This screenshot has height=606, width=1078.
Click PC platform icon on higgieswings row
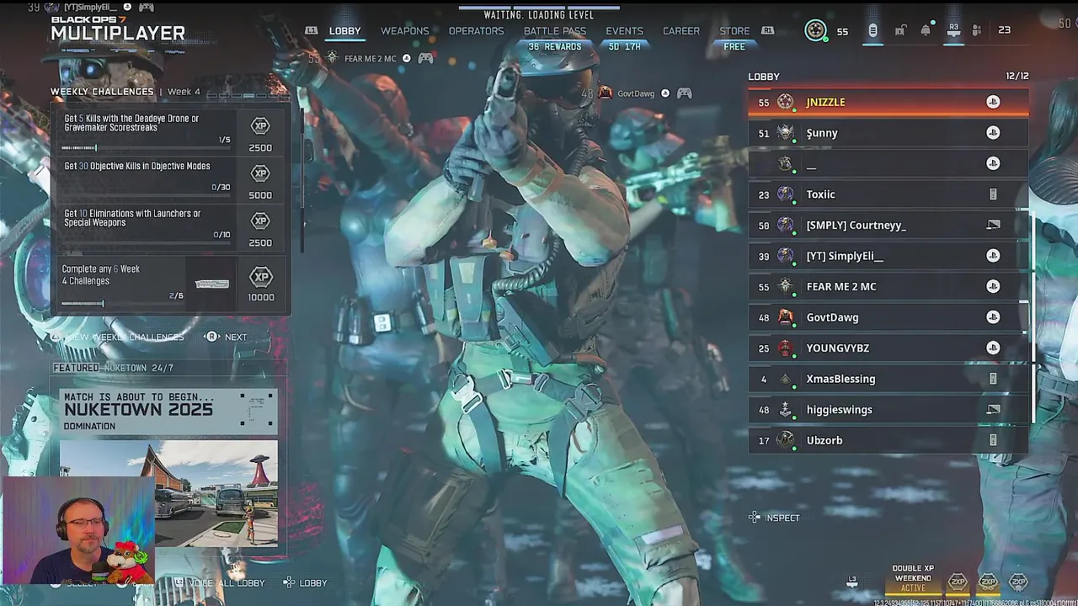[x=993, y=409]
